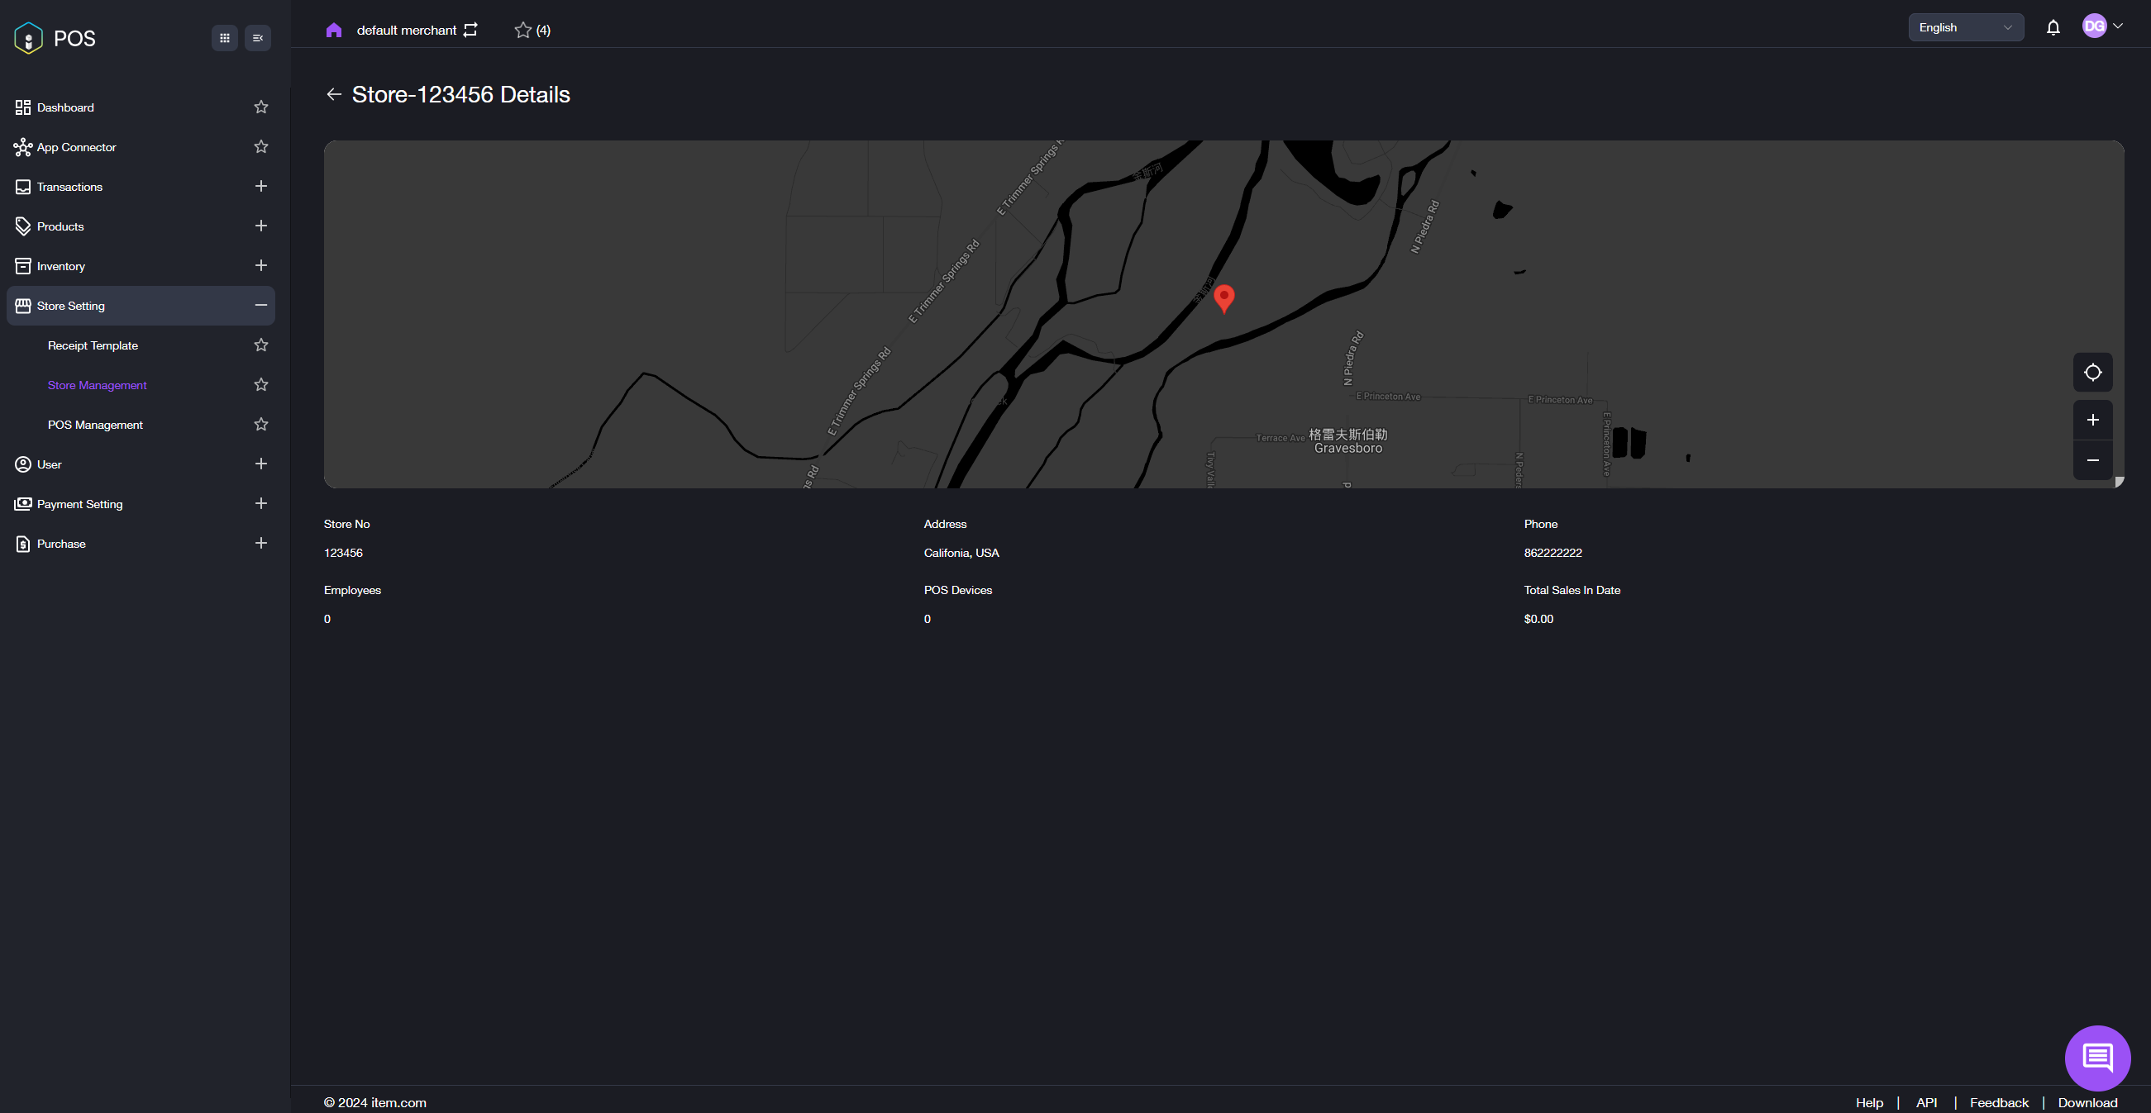The image size is (2151, 1113).
Task: Open App Connector in the sidebar
Action: (76, 147)
